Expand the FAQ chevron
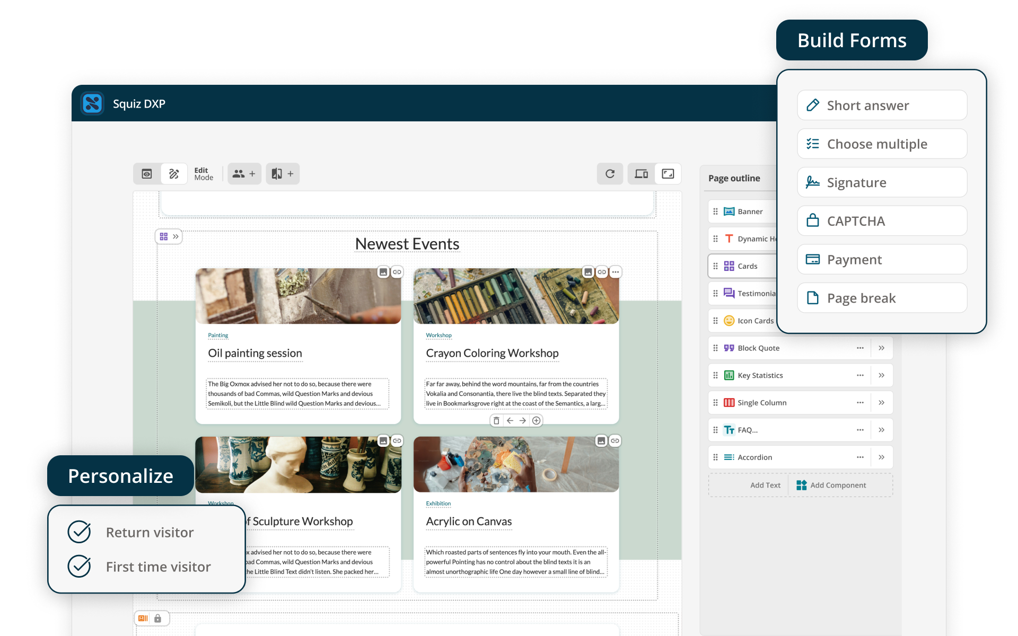This screenshot has height=636, width=1018. (x=881, y=430)
